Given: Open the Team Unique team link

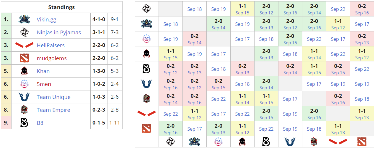Looking at the screenshot, I should (x=53, y=97).
